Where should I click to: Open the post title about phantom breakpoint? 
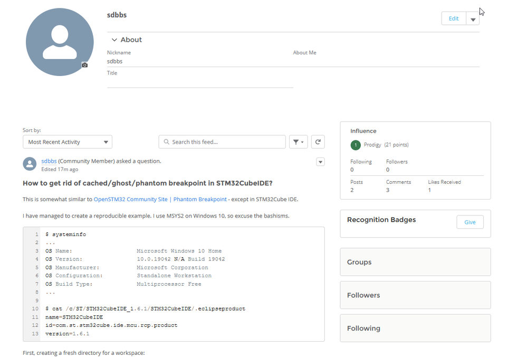click(148, 183)
